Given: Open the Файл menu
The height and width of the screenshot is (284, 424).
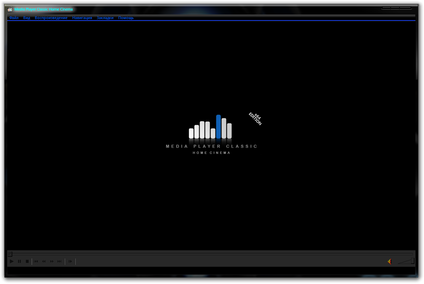Looking at the screenshot, I should (x=14, y=18).
